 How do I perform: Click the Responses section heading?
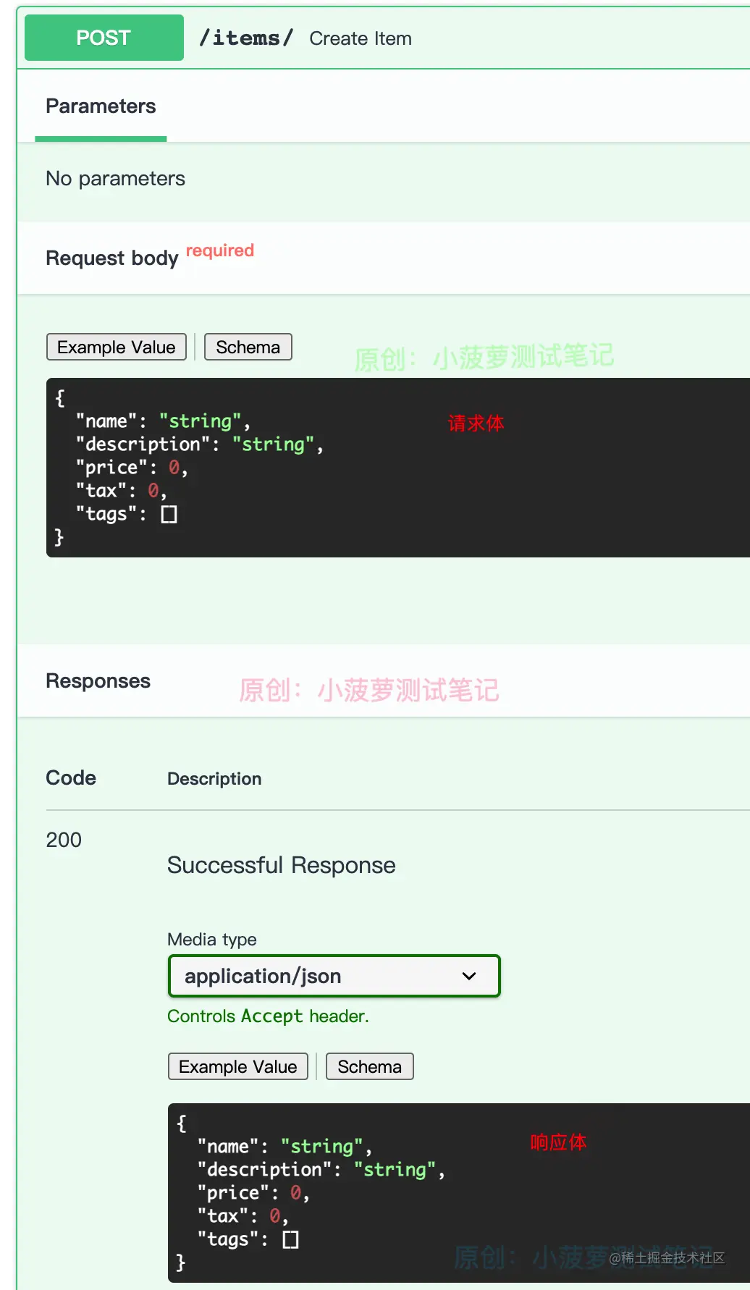[x=98, y=681]
